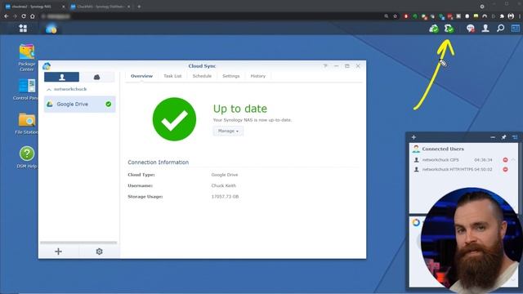Click the username value 'Chuck Keith'
Screen dimensions: 523x294
(223, 185)
